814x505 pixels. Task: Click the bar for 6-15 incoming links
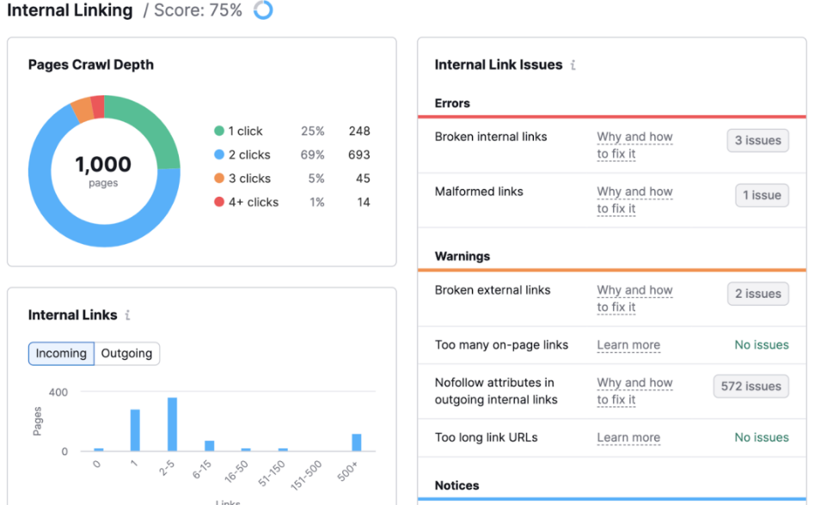209,446
